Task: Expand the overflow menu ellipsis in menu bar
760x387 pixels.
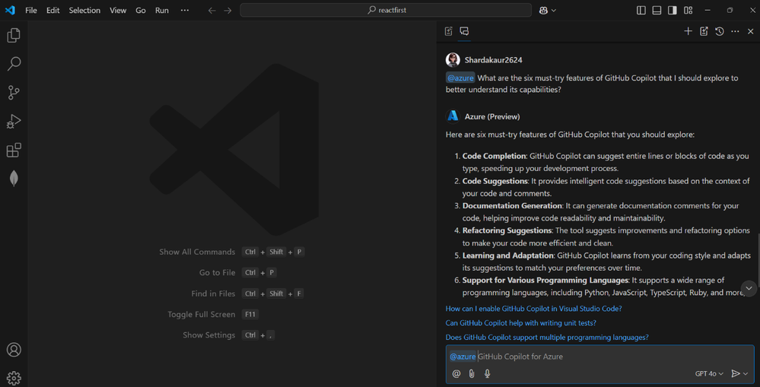Action: 185,10
